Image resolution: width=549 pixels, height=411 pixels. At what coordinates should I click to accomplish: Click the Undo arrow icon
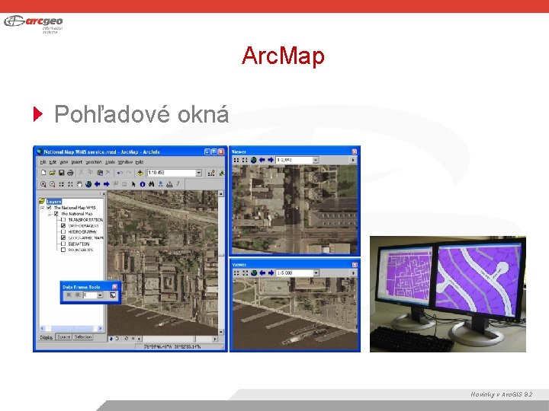click(x=120, y=173)
